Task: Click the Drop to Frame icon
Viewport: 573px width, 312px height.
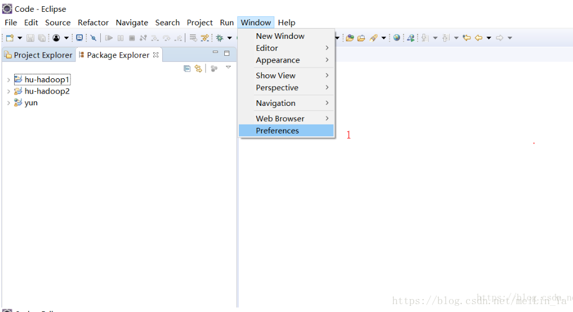Action: point(193,38)
